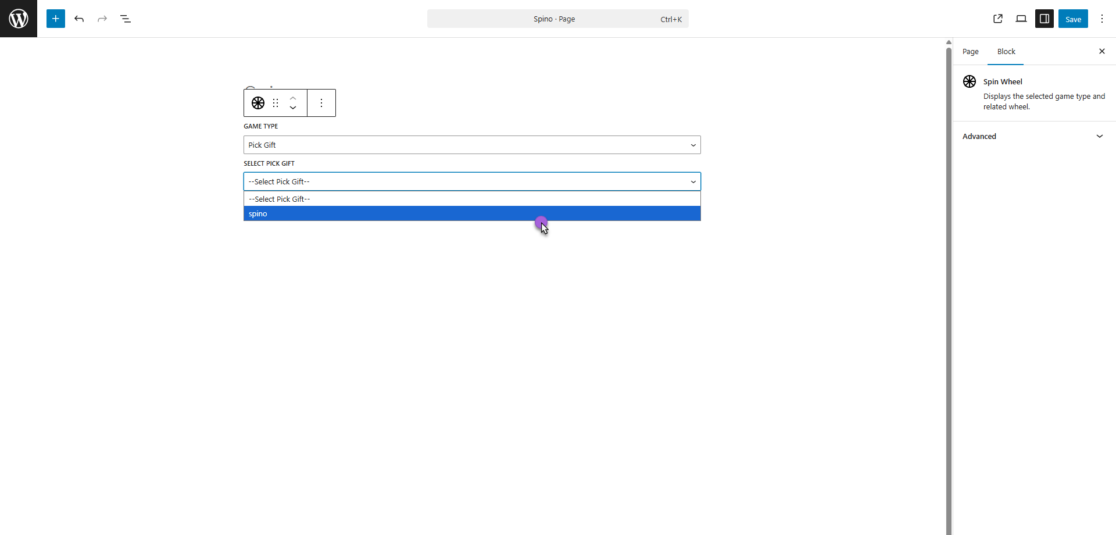The height and width of the screenshot is (535, 1116).
Task: Open the Game Type dropdown
Action: (x=471, y=145)
